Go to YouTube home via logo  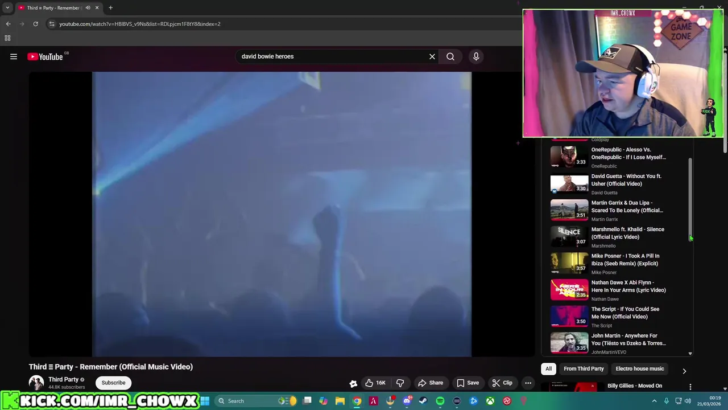pyautogui.click(x=45, y=56)
